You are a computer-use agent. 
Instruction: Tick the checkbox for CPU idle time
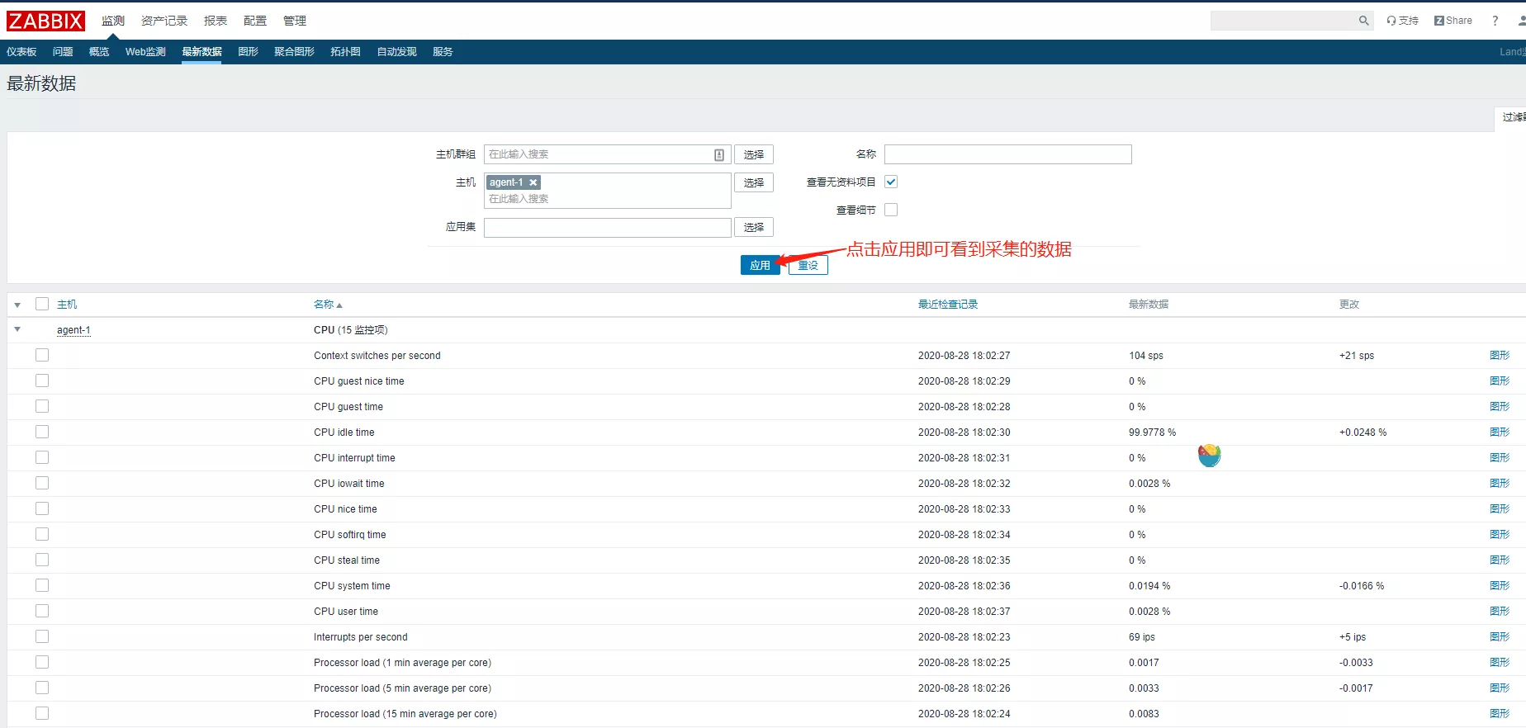coord(42,432)
